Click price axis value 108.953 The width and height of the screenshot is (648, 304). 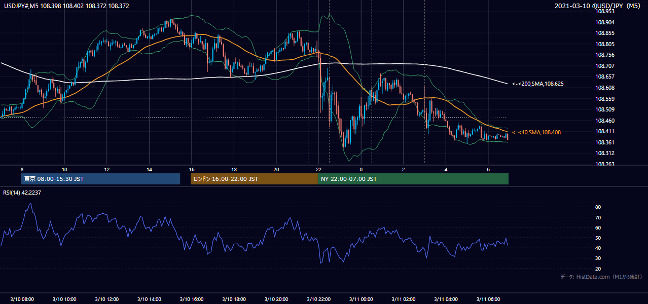[x=605, y=11]
